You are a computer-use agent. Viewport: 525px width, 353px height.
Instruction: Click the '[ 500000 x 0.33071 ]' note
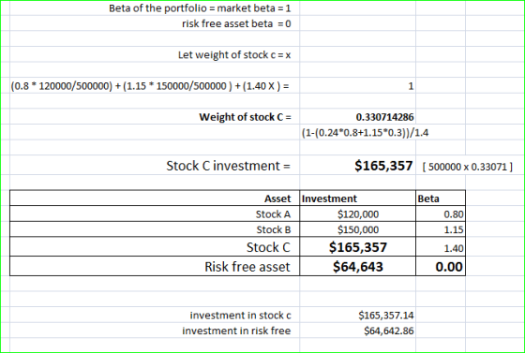tap(468, 167)
